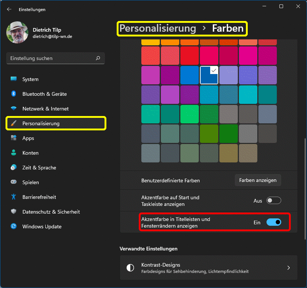Click the Einstellung suchen search field

pos(52,58)
